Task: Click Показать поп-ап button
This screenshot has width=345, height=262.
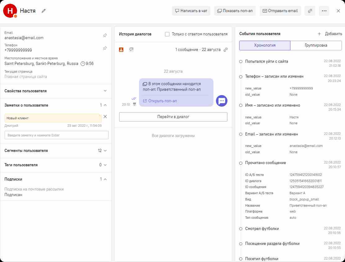Action: coord(235,11)
